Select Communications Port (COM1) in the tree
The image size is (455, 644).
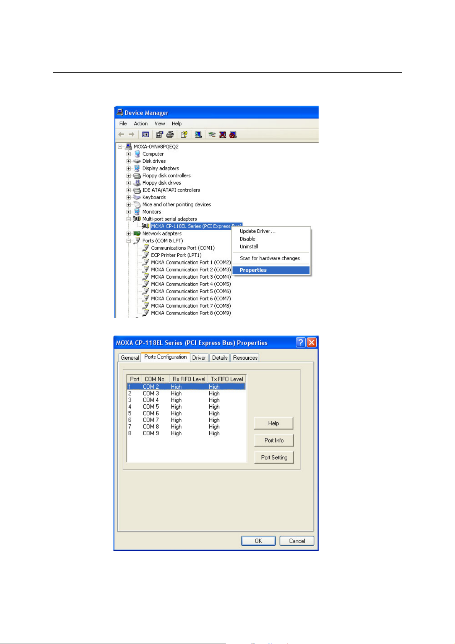[183, 248]
